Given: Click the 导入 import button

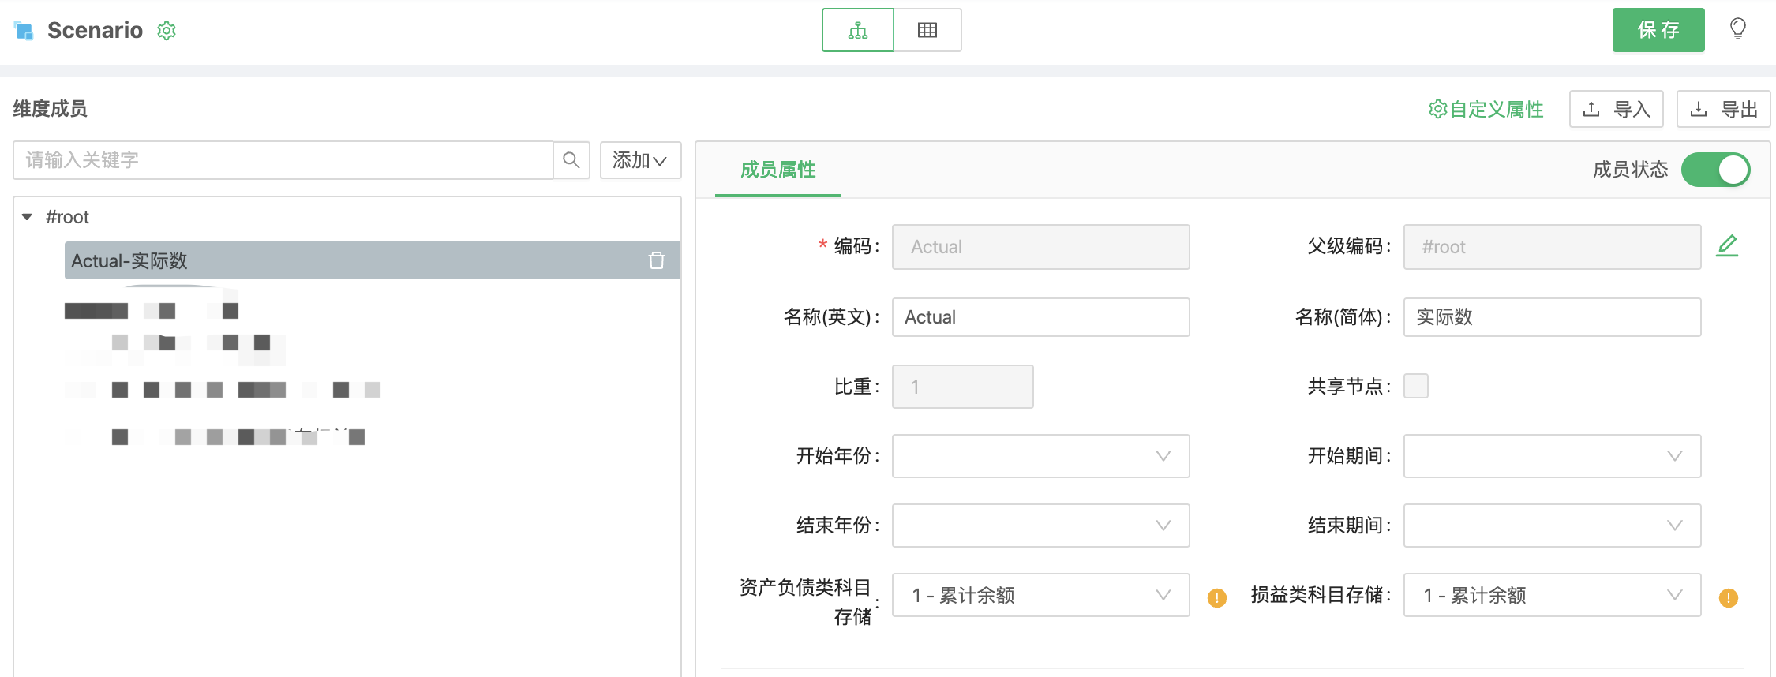Looking at the screenshot, I should 1616,109.
